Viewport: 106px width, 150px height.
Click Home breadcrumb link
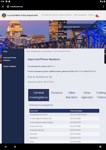(x=28, y=51)
